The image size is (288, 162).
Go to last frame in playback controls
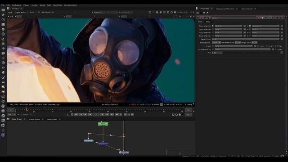tap(117, 115)
